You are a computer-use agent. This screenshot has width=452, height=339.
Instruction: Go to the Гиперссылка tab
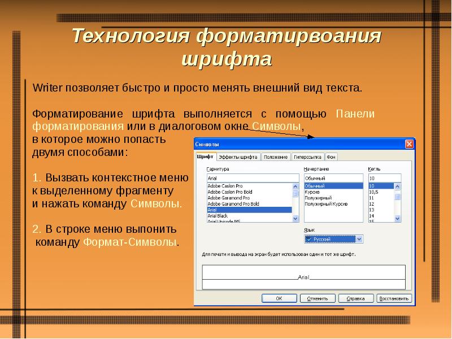click(307, 157)
